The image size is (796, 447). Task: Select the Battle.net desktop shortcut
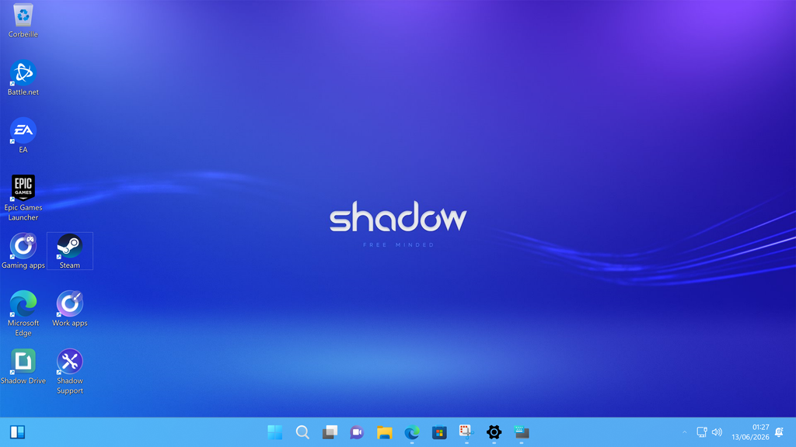tap(23, 78)
